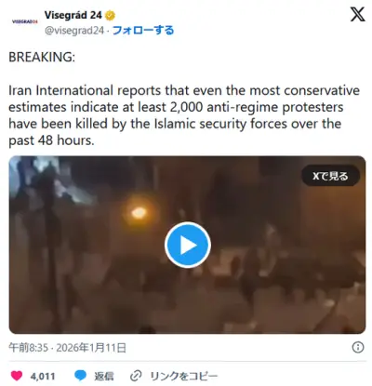Open video on X with Xで見る button
Image resolution: width=372 pixels, height=386 pixels.
[x=330, y=176]
